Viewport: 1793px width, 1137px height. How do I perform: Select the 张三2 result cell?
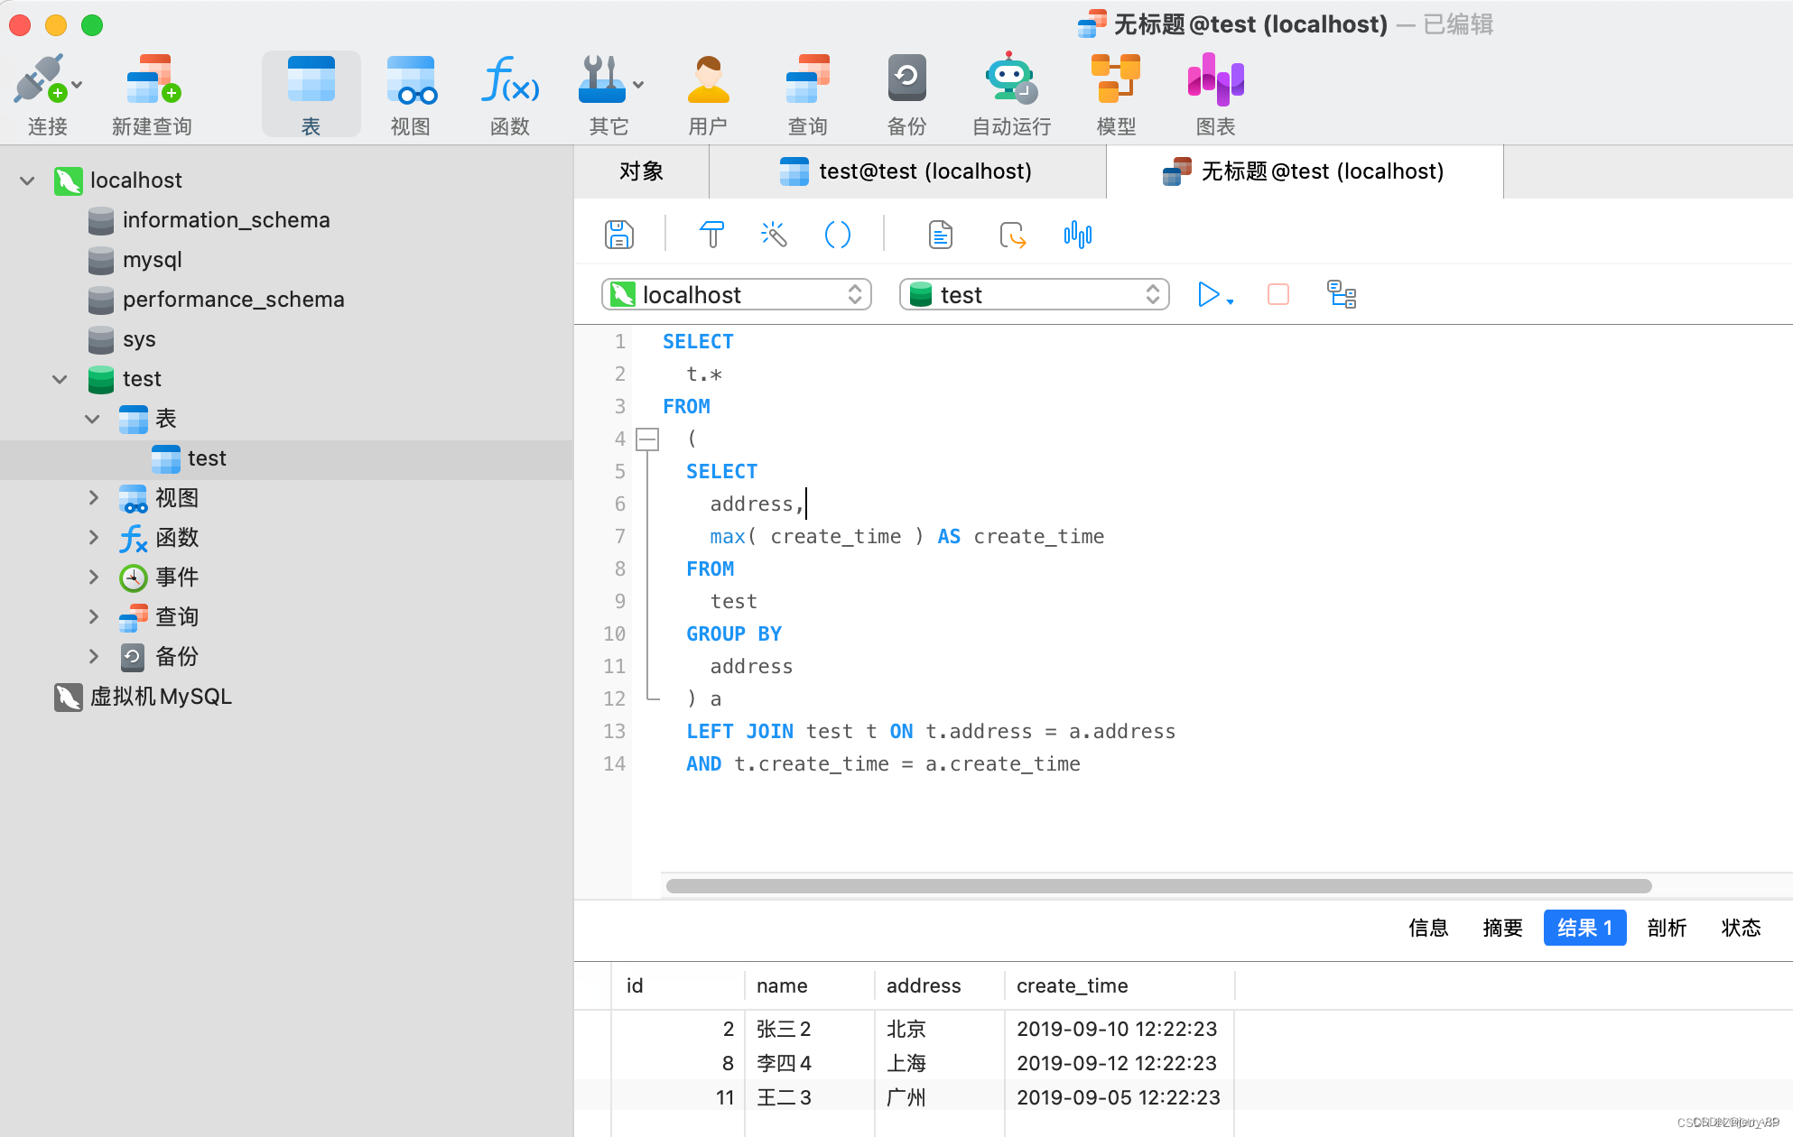809,1029
